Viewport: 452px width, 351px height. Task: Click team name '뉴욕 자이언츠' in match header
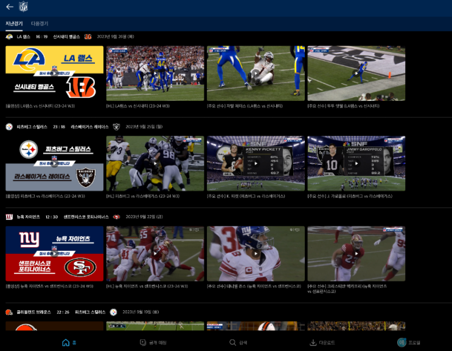pos(28,217)
